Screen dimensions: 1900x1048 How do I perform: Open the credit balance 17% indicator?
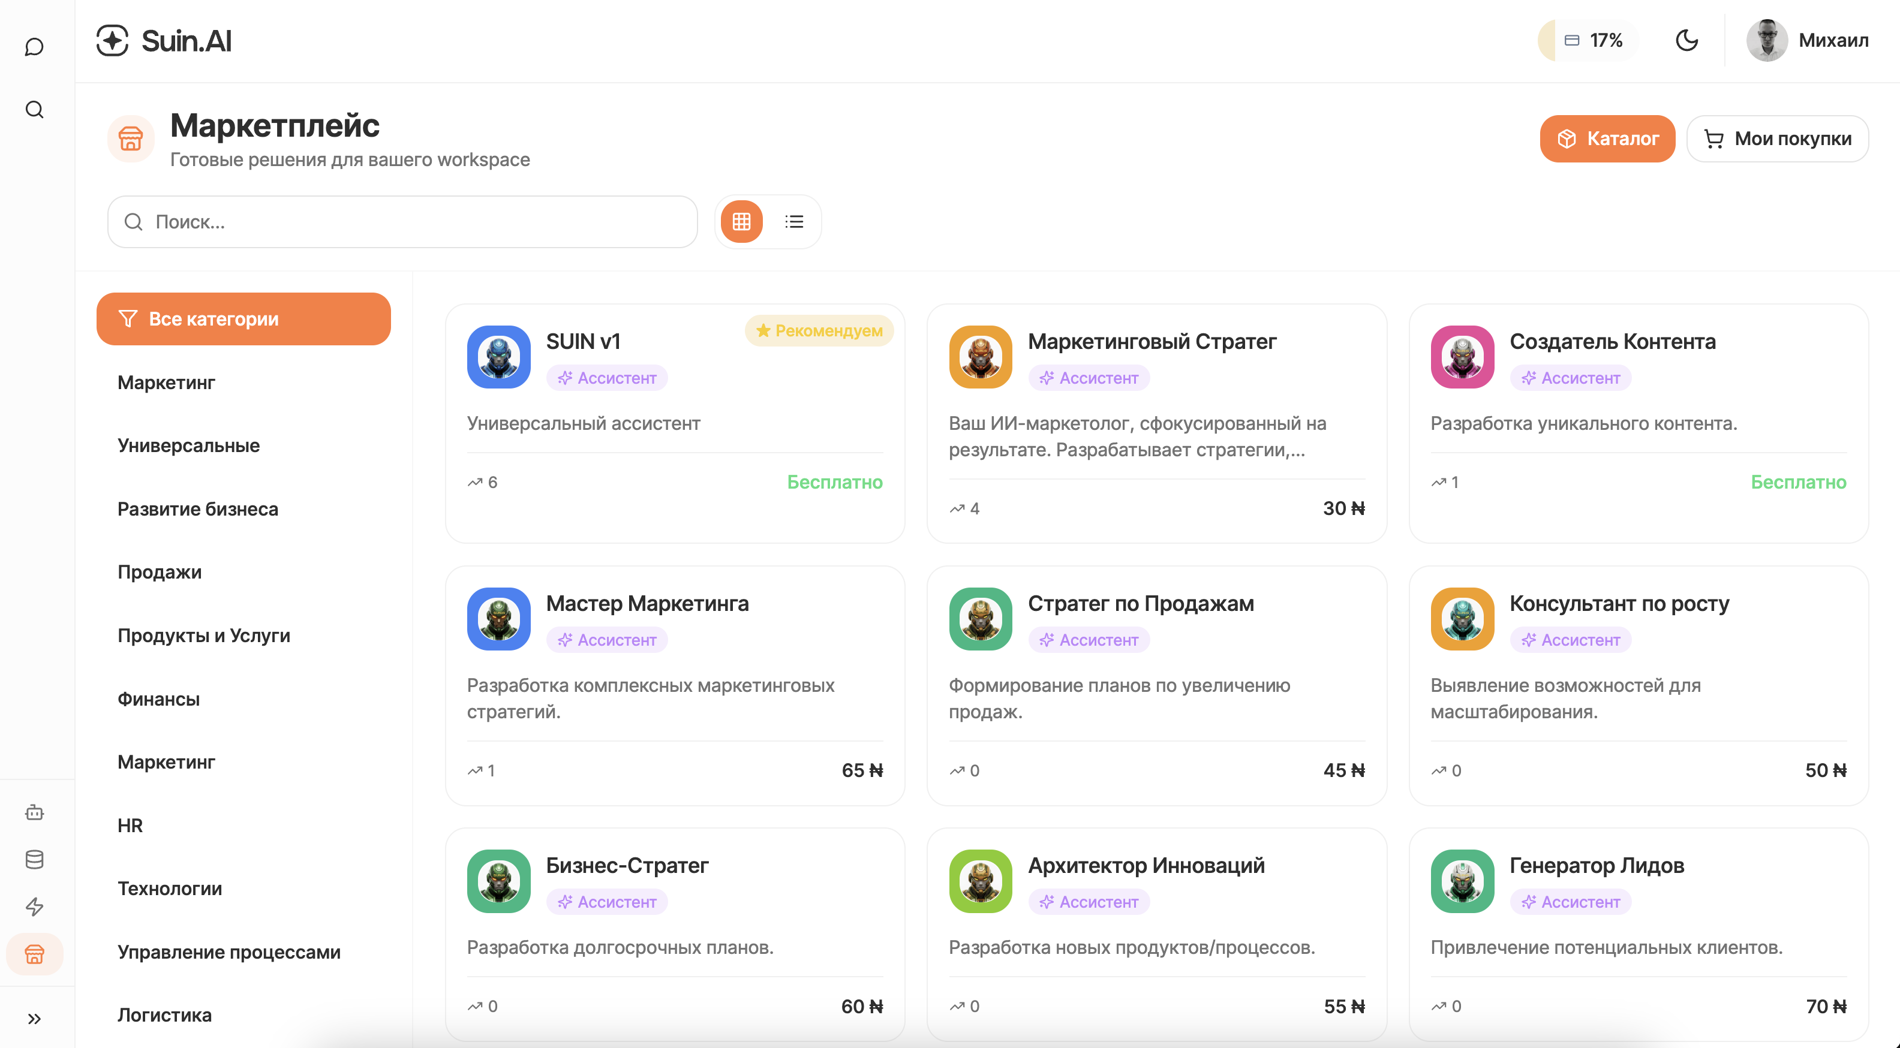click(x=1586, y=41)
